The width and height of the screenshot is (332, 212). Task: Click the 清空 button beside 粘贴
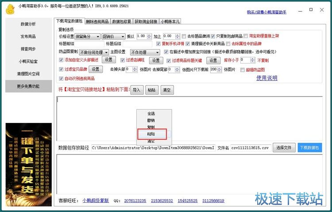pyautogui.click(x=167, y=90)
